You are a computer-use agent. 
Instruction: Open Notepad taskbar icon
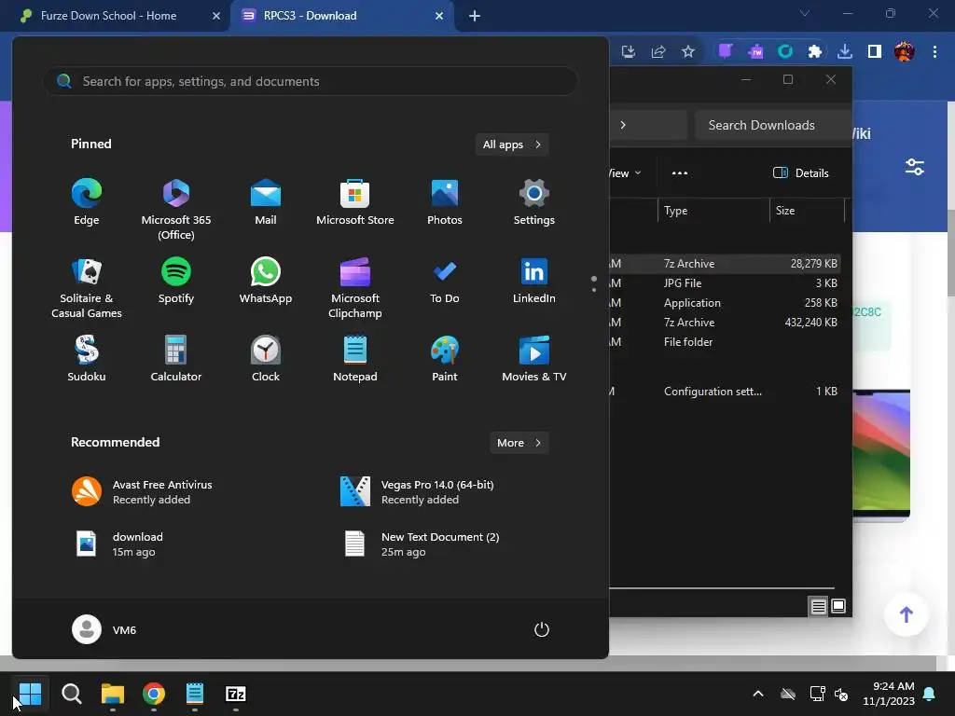tap(195, 694)
